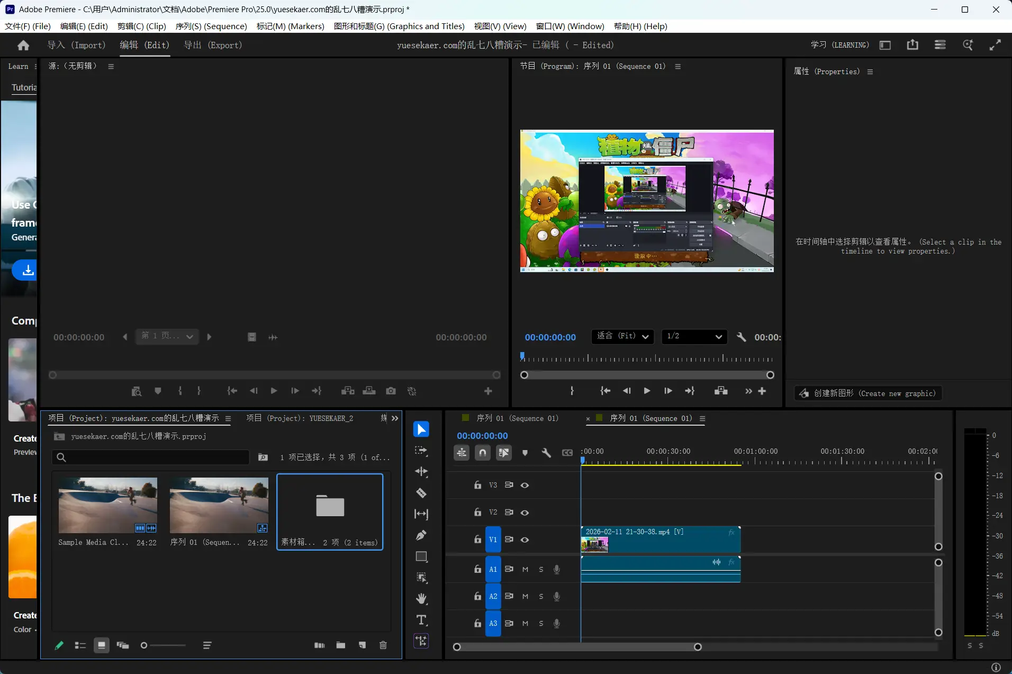The image size is (1012, 674).
Task: Solo track A2
Action: pyautogui.click(x=541, y=596)
